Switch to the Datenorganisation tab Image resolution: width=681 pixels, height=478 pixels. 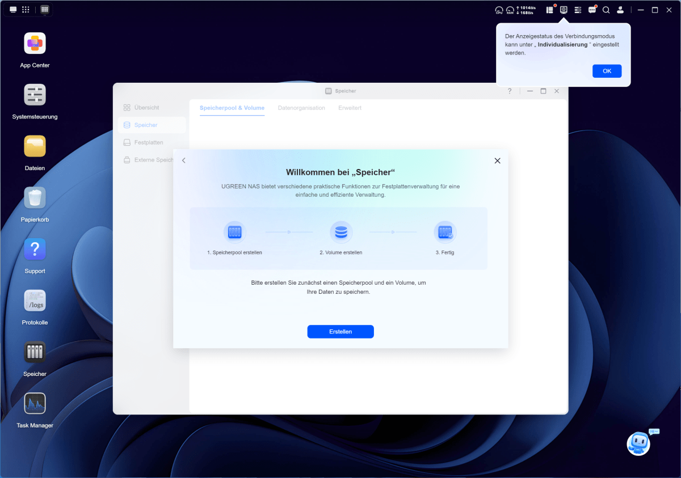(301, 108)
